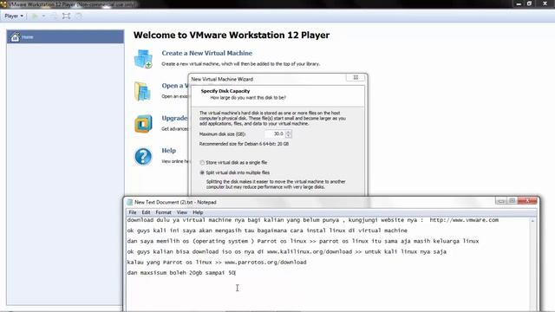Image resolution: width=555 pixels, height=312 pixels.
Task: Maximize the Notepad window
Action: (x=512, y=201)
